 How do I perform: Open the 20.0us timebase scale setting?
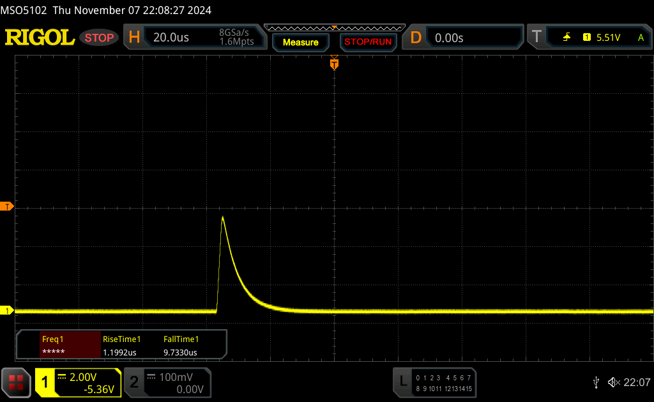click(x=171, y=38)
